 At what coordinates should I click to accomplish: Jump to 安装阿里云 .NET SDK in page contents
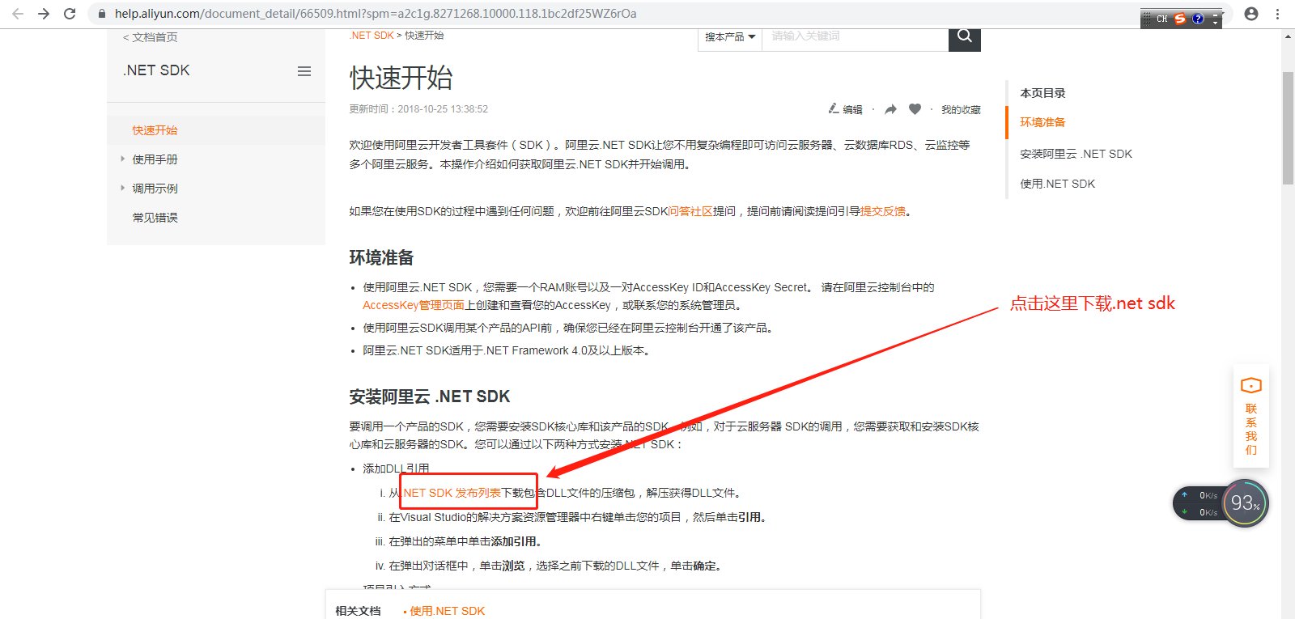pos(1076,154)
